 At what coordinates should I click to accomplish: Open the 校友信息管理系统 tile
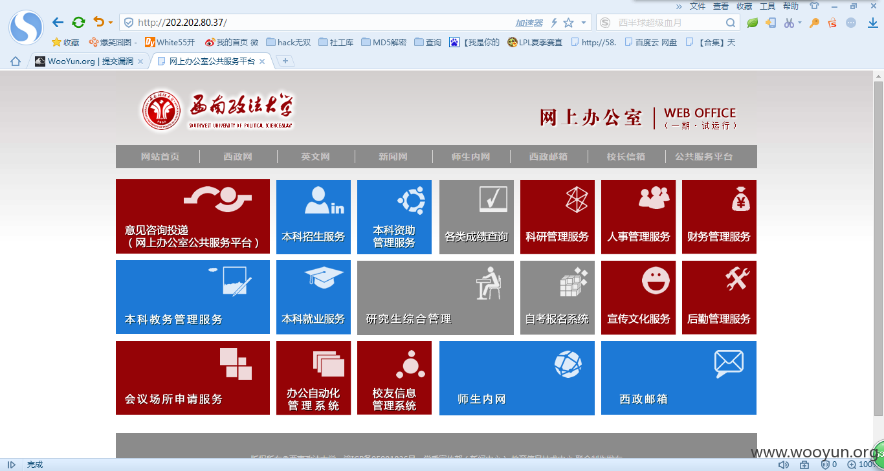[x=394, y=378]
